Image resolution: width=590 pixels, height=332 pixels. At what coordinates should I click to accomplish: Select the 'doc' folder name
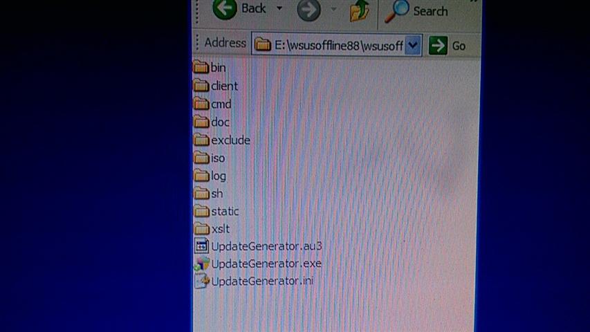point(221,122)
